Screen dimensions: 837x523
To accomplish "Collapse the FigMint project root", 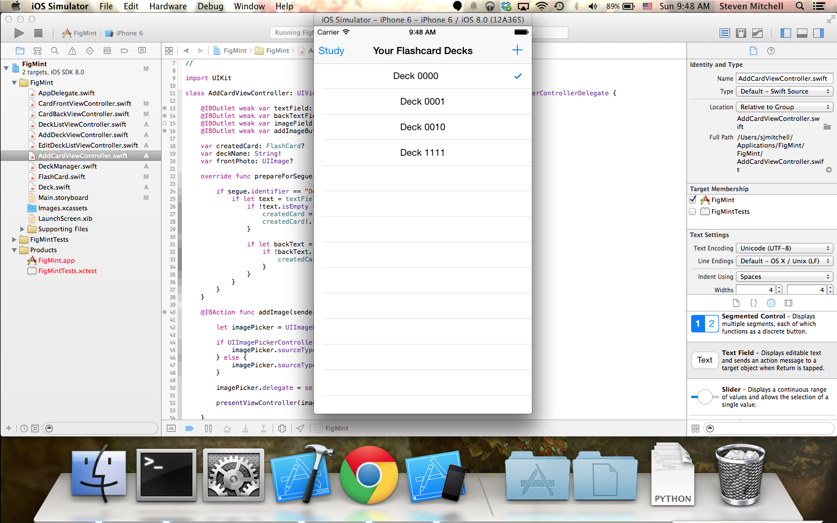I will coord(6,68).
